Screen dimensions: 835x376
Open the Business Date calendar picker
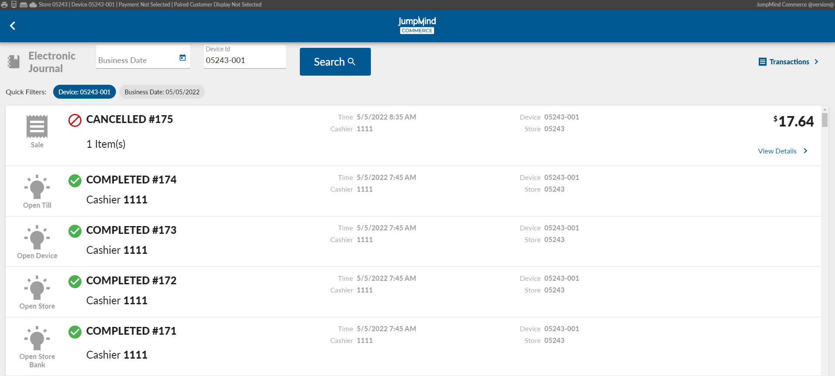coord(183,58)
